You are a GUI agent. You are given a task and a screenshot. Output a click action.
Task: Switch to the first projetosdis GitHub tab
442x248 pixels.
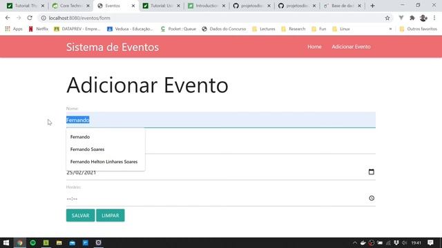[251, 6]
